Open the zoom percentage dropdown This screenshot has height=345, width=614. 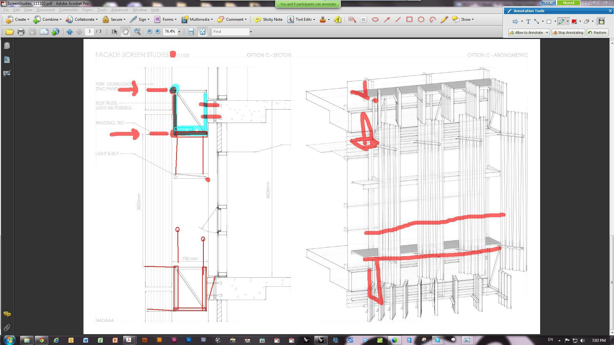(179, 32)
